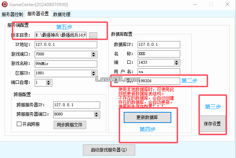Click the 游戏名称 field showing 996Mir
The height and width of the screenshot is (158, 236).
(x=66, y=64)
